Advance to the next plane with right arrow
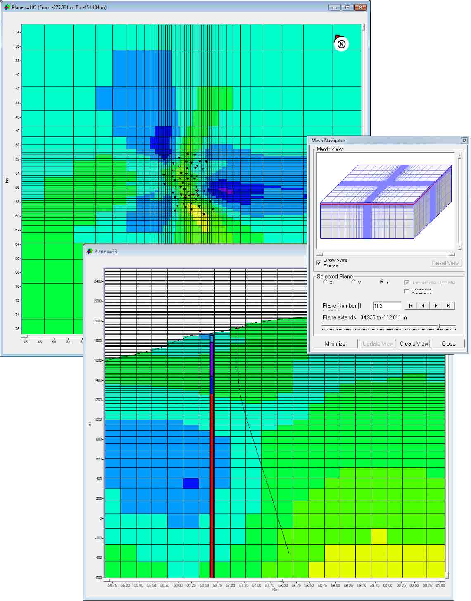Image resolution: width=471 pixels, height=601 pixels. click(x=436, y=305)
